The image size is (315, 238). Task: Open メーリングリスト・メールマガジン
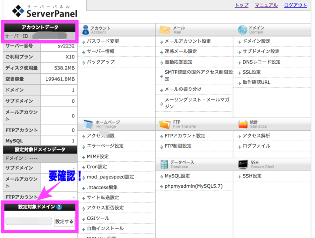197,103
